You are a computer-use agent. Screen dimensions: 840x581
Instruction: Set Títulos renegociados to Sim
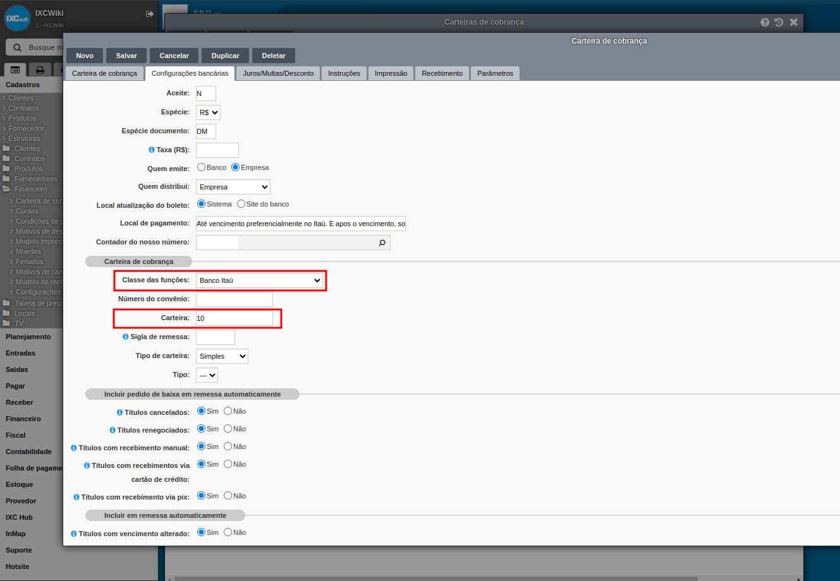point(201,429)
